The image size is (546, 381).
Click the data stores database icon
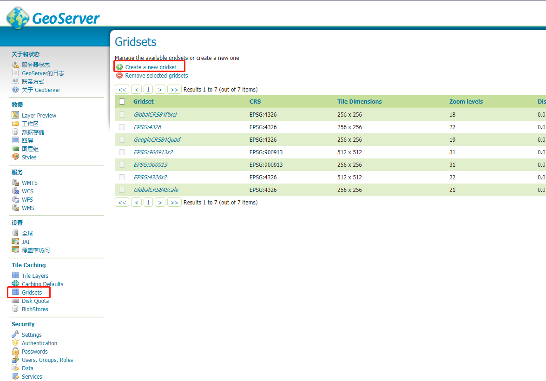(x=15, y=131)
